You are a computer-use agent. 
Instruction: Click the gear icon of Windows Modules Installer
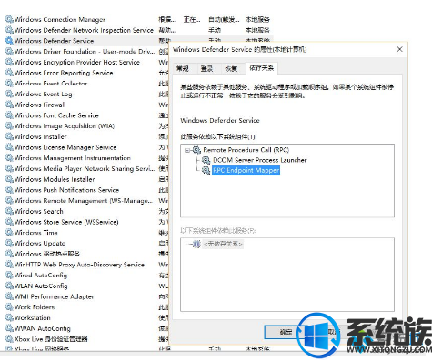pos(9,179)
